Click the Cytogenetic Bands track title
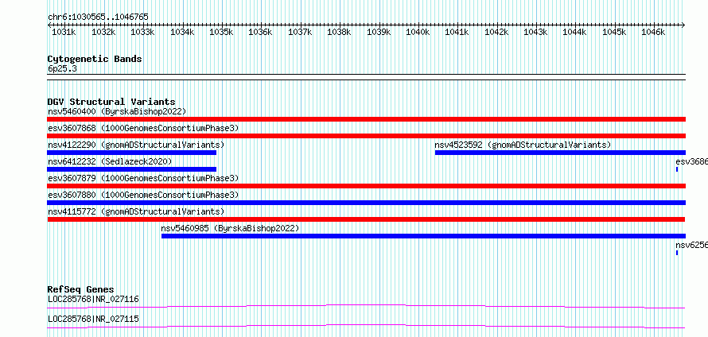 (95, 59)
